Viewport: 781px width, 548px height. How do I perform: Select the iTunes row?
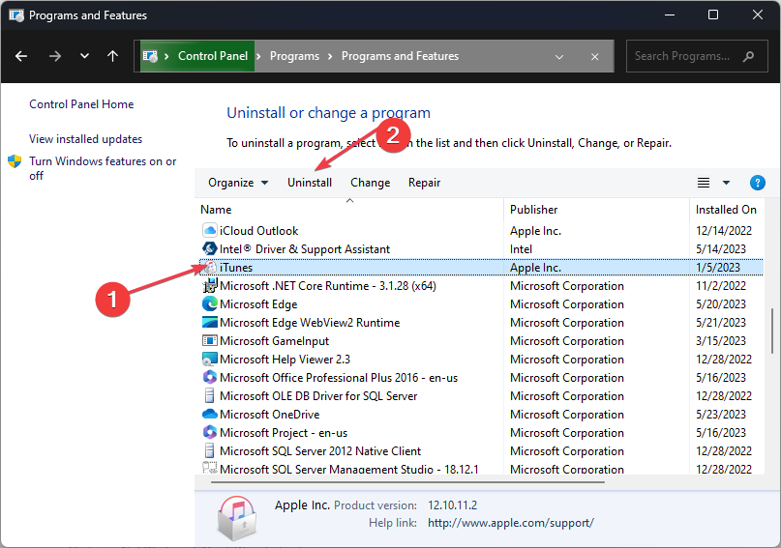coord(481,268)
